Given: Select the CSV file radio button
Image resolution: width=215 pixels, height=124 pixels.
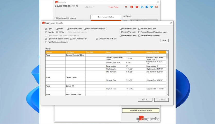Looking at the screenshot, I should pos(57,32).
